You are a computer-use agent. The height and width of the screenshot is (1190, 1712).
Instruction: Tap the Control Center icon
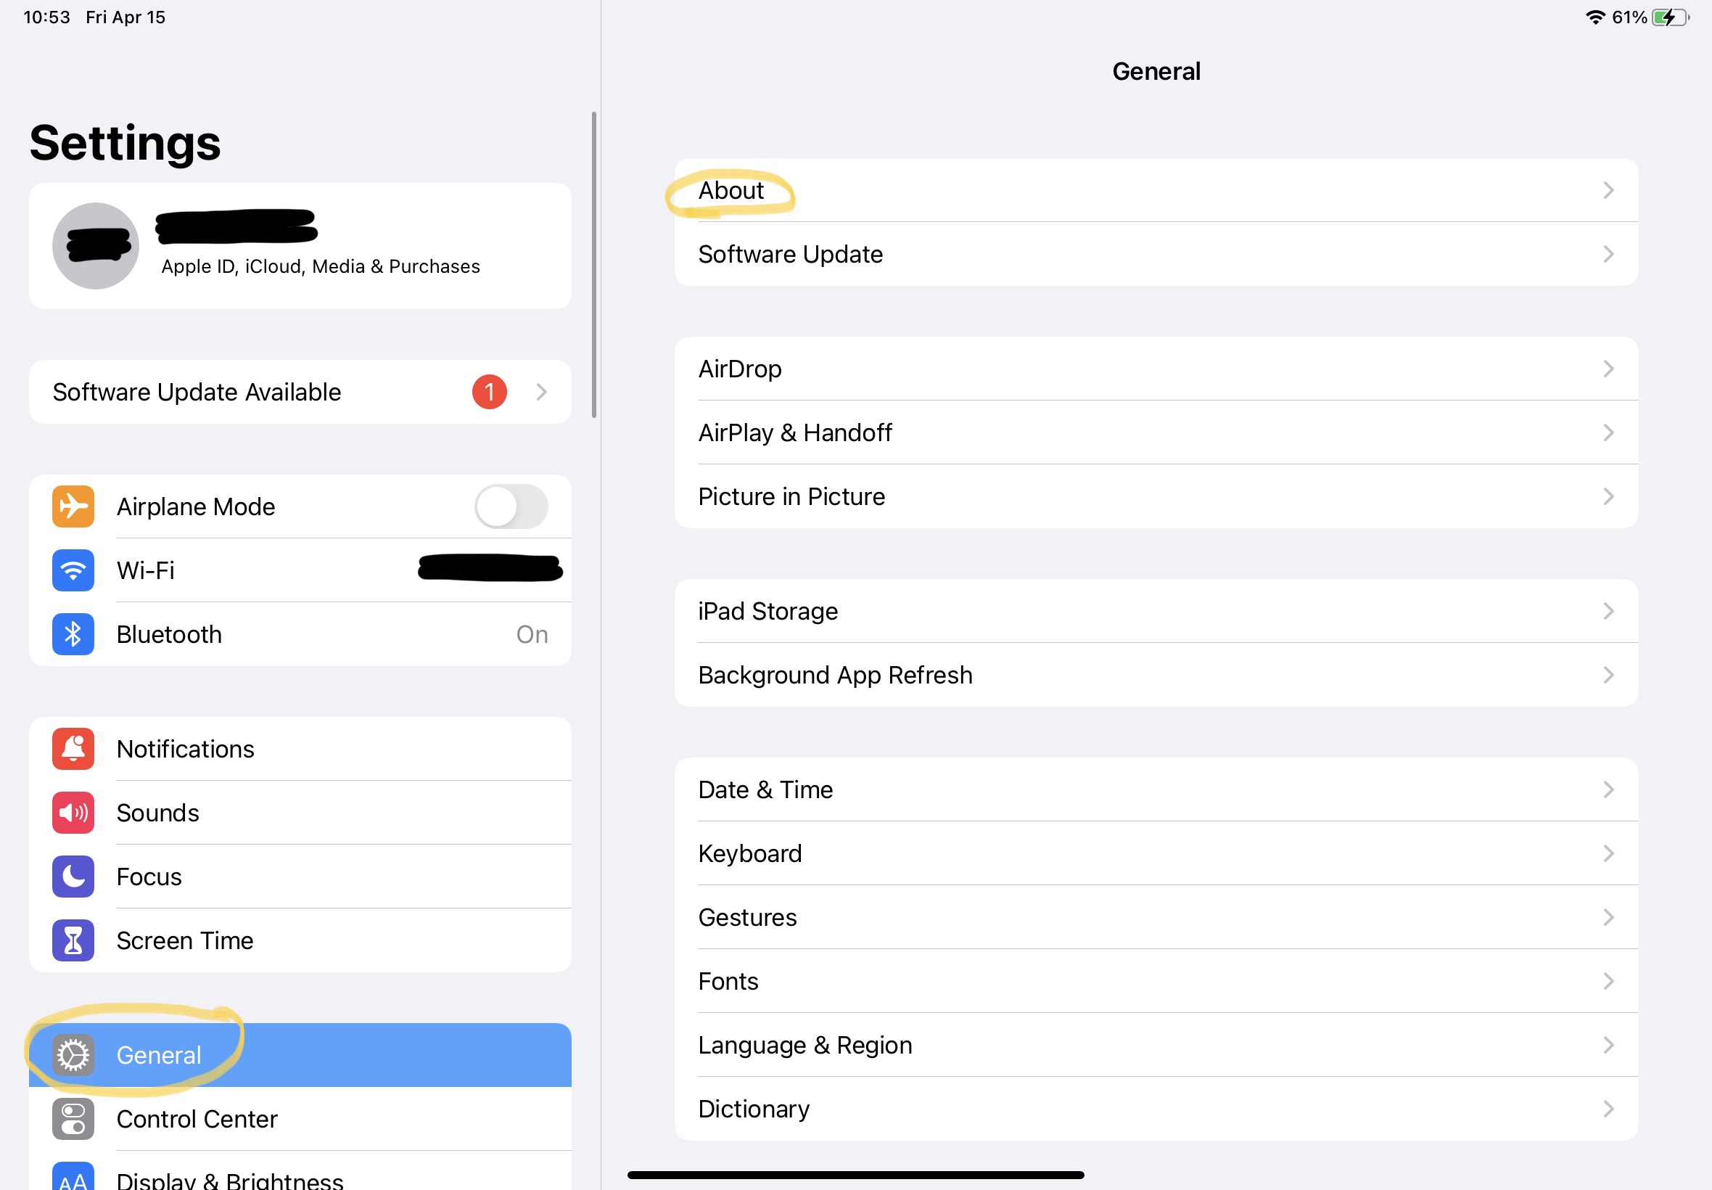(x=73, y=1118)
